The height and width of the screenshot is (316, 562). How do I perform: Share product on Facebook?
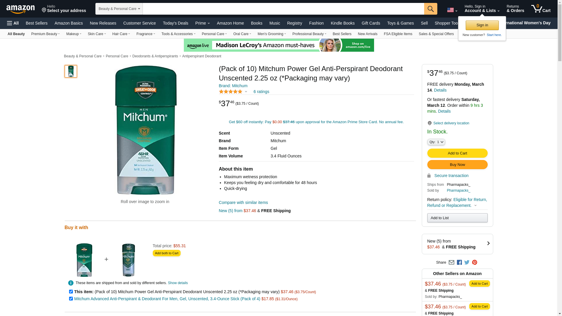(459, 262)
